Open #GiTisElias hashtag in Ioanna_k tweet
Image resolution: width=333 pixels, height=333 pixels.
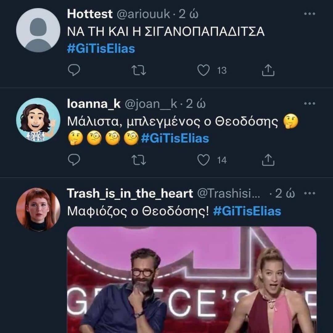pos(175,138)
